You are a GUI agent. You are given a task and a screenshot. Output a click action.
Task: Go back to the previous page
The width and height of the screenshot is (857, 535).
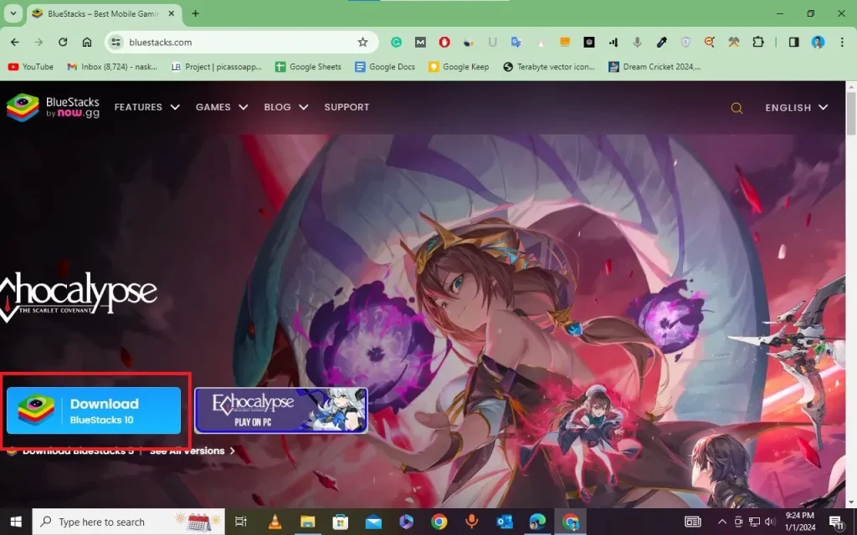(15, 42)
